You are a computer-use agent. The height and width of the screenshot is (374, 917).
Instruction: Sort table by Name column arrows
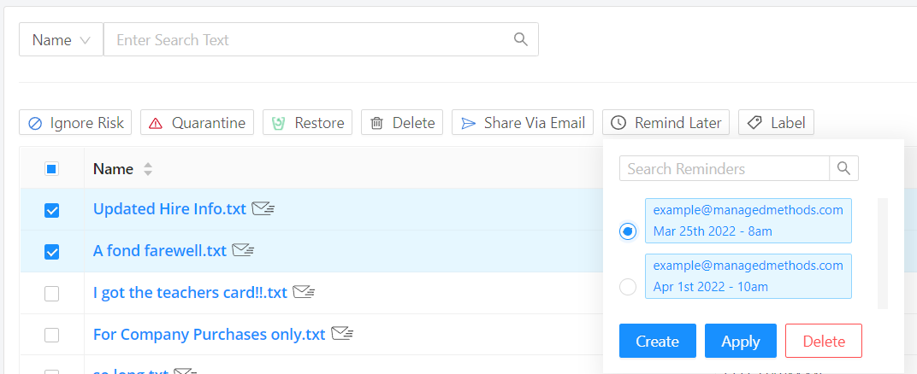[x=148, y=169]
